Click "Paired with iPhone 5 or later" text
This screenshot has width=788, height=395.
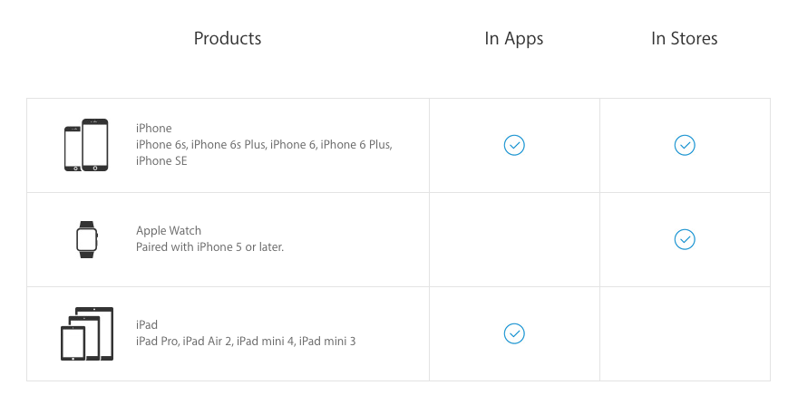(209, 246)
